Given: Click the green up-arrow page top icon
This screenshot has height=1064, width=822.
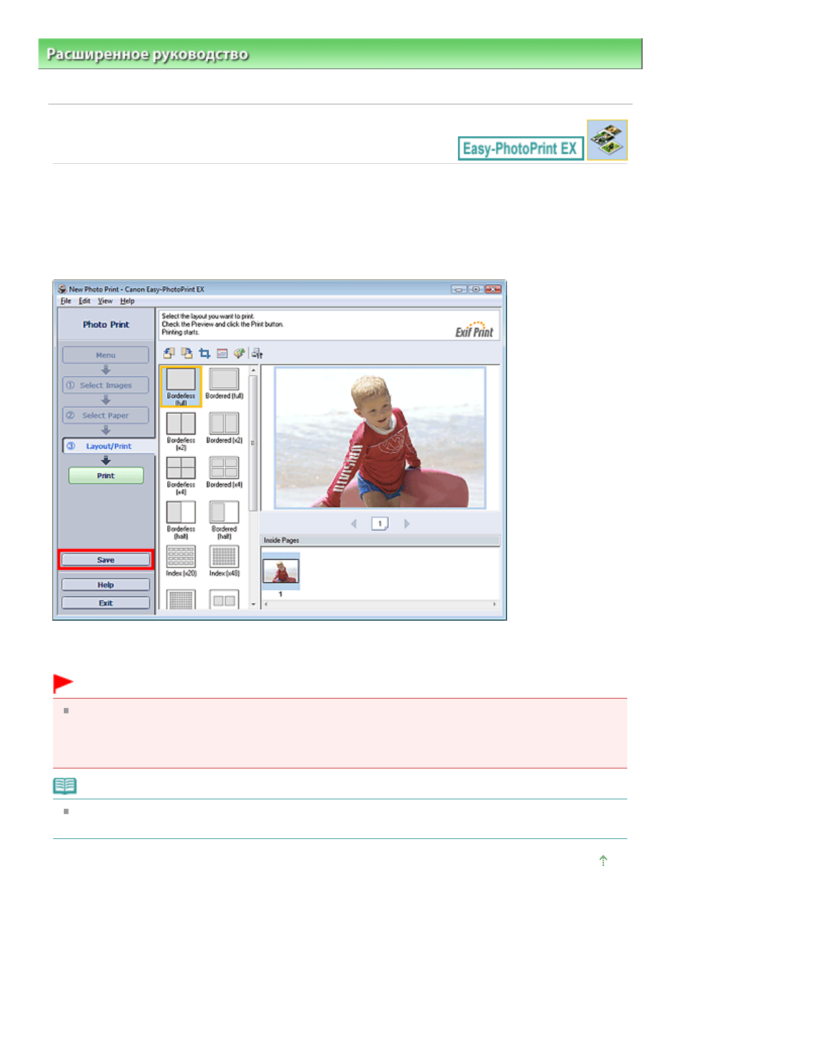Looking at the screenshot, I should point(603,860).
